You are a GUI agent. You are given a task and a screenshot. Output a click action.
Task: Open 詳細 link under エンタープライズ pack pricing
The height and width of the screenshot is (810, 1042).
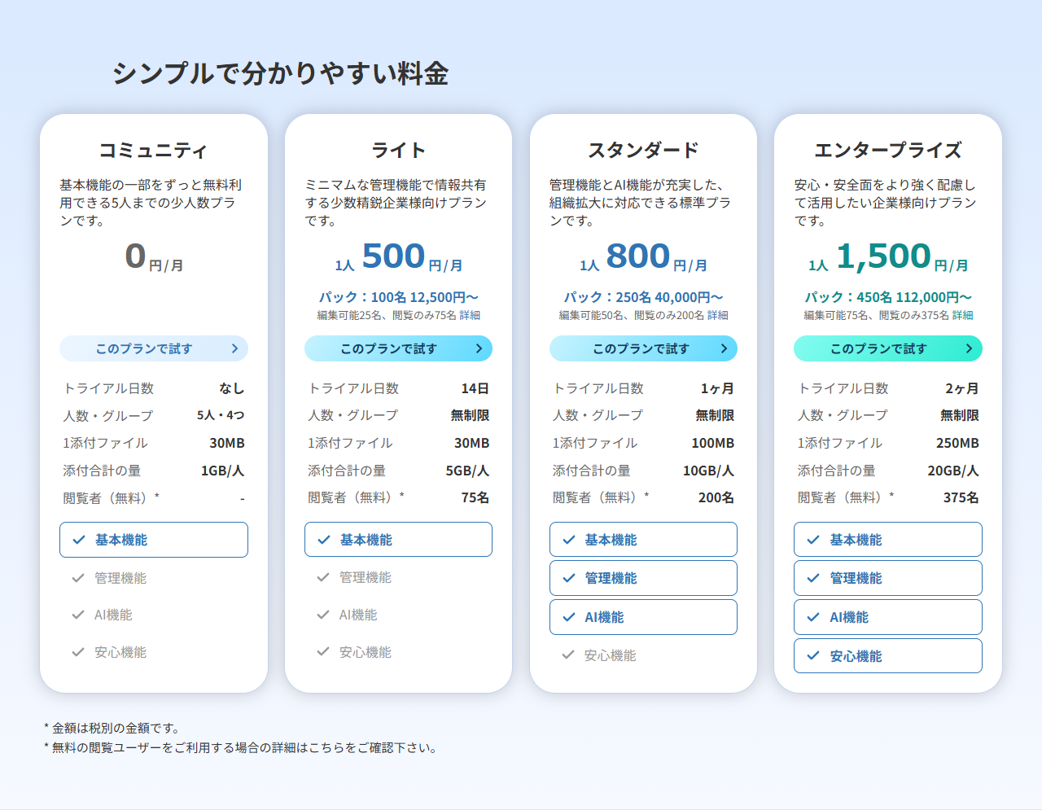(x=962, y=315)
